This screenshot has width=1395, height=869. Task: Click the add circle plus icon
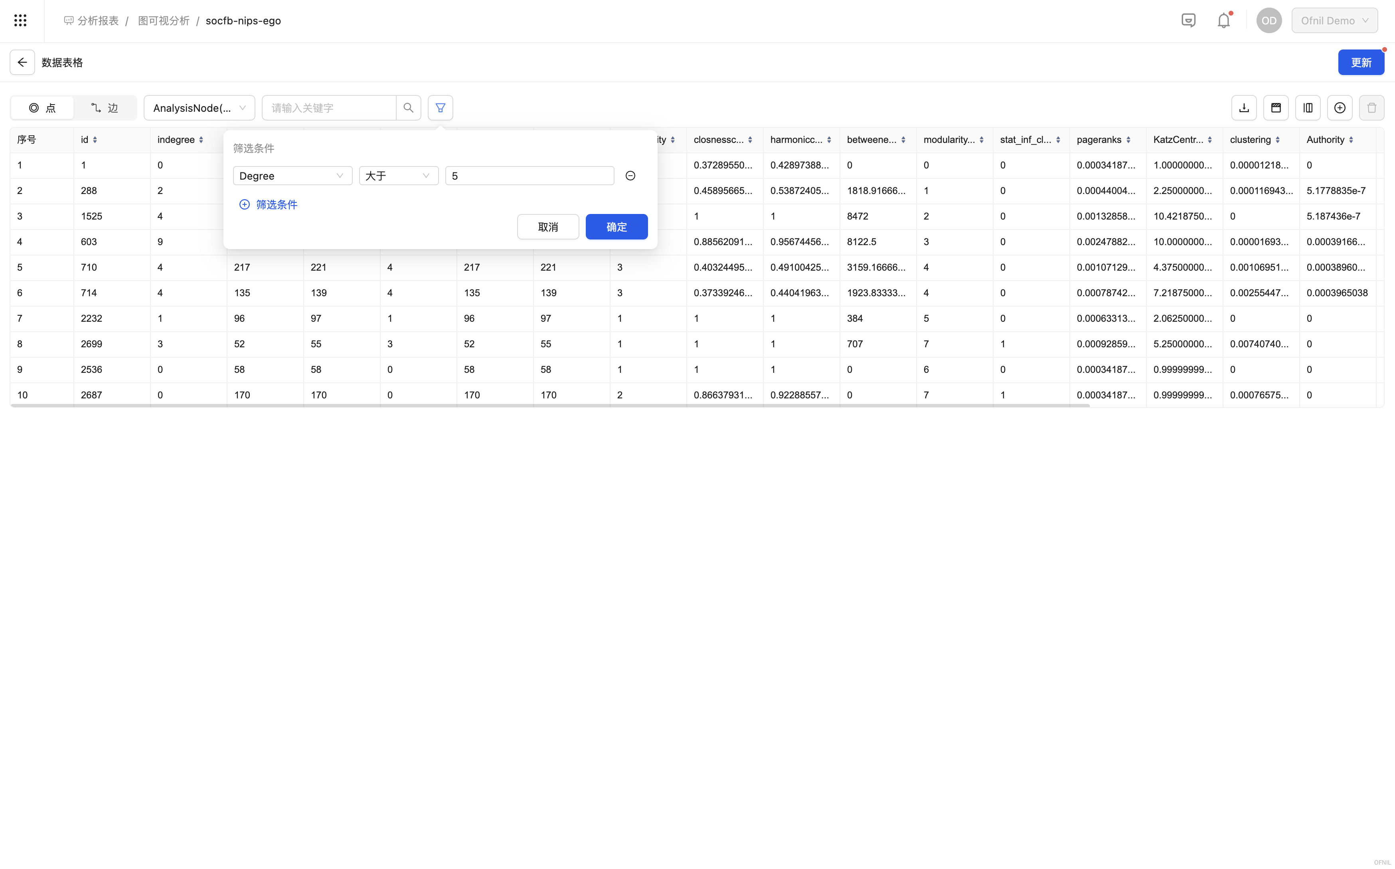(1340, 107)
